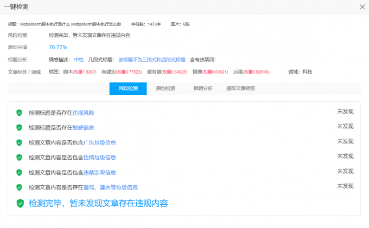369x228 pixels.
Task: Switch to the 风险检测 tab
Action: click(128, 88)
